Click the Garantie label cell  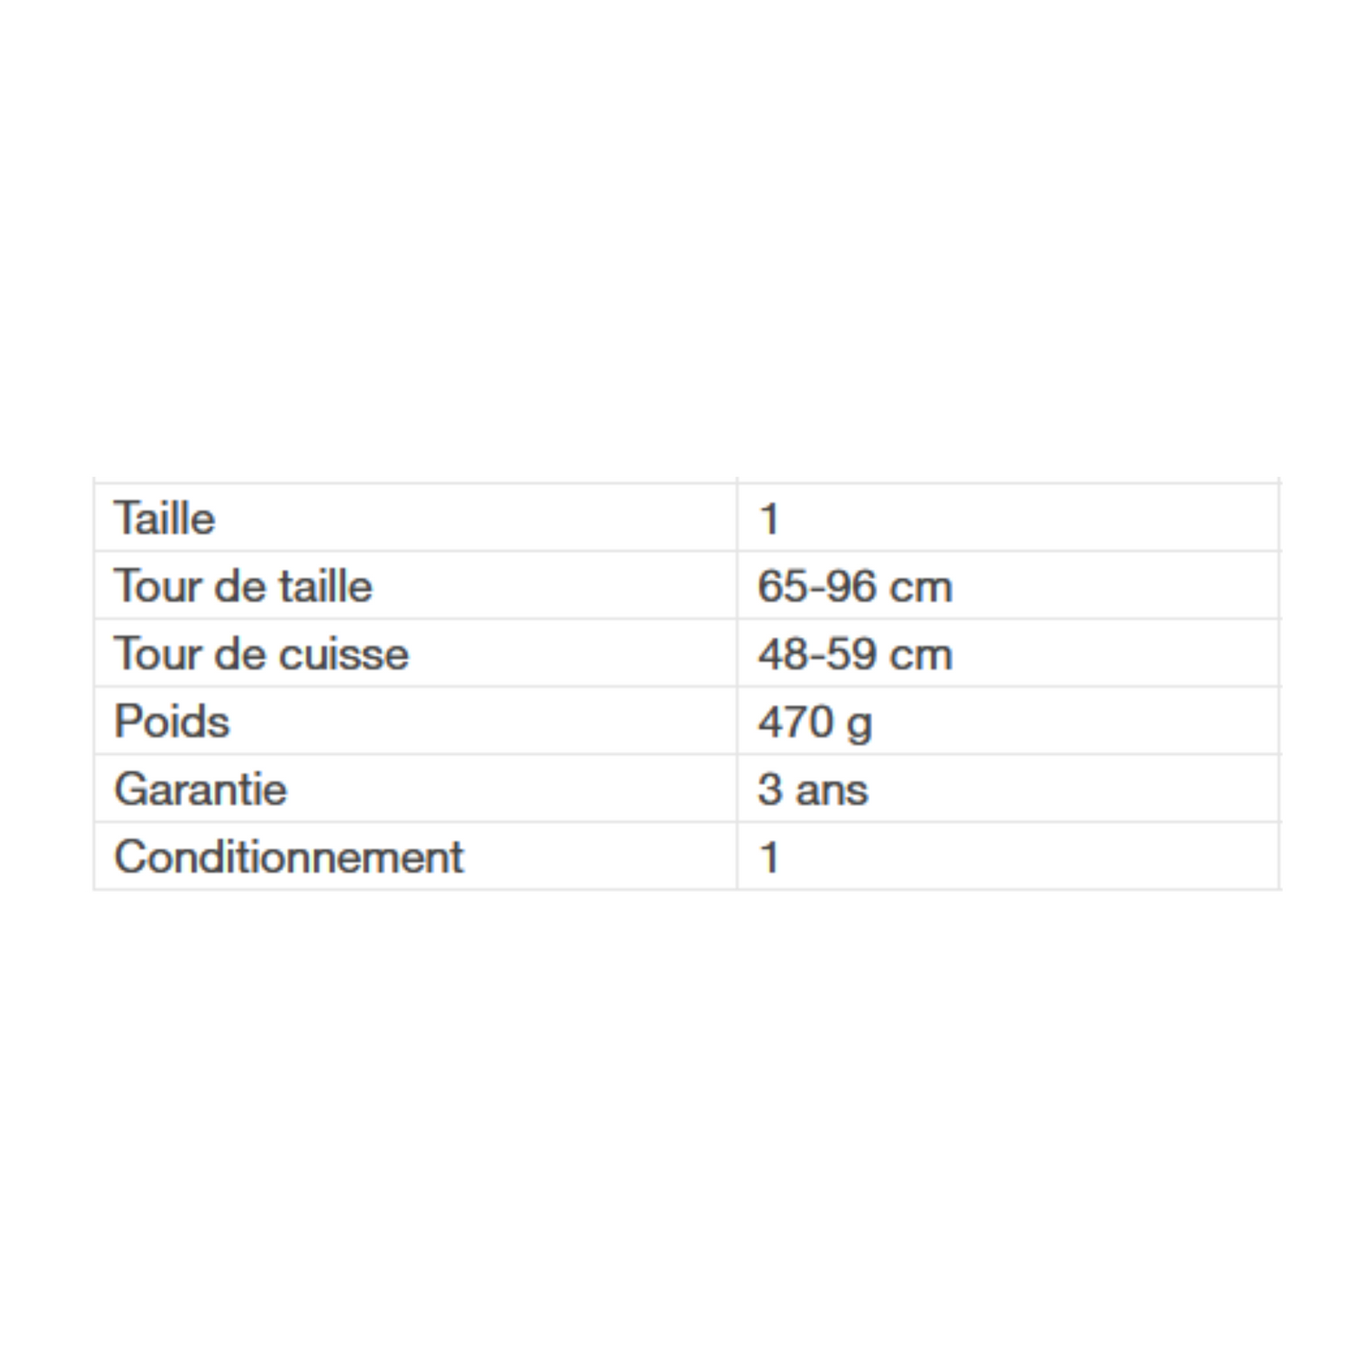pos(200,789)
